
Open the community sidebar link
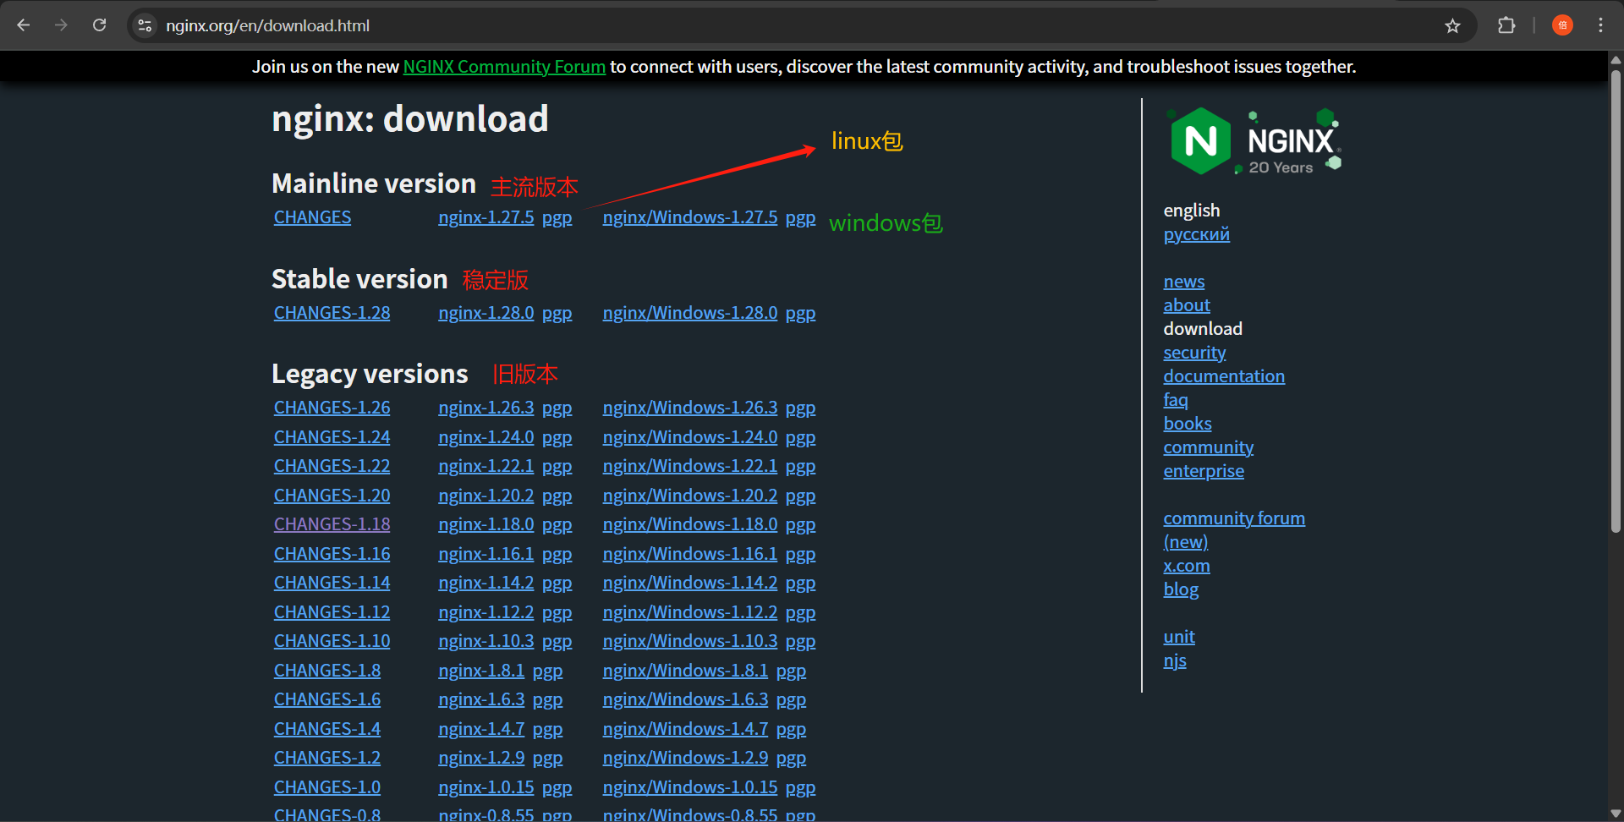tap(1209, 447)
